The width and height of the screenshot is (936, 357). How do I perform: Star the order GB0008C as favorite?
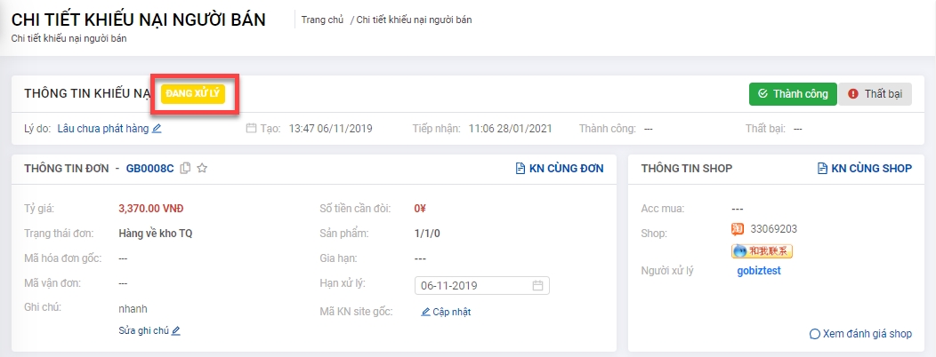tap(202, 168)
